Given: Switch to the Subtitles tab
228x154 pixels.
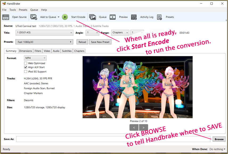Looking at the screenshot, I should [x=67, y=51].
